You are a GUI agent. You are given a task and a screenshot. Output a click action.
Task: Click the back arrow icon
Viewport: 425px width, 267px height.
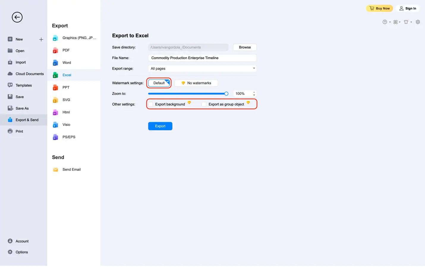[x=17, y=17]
